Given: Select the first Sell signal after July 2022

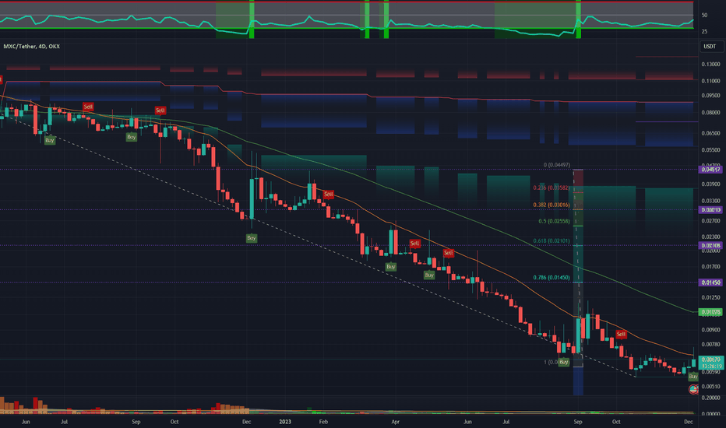Looking at the screenshot, I should [88, 107].
